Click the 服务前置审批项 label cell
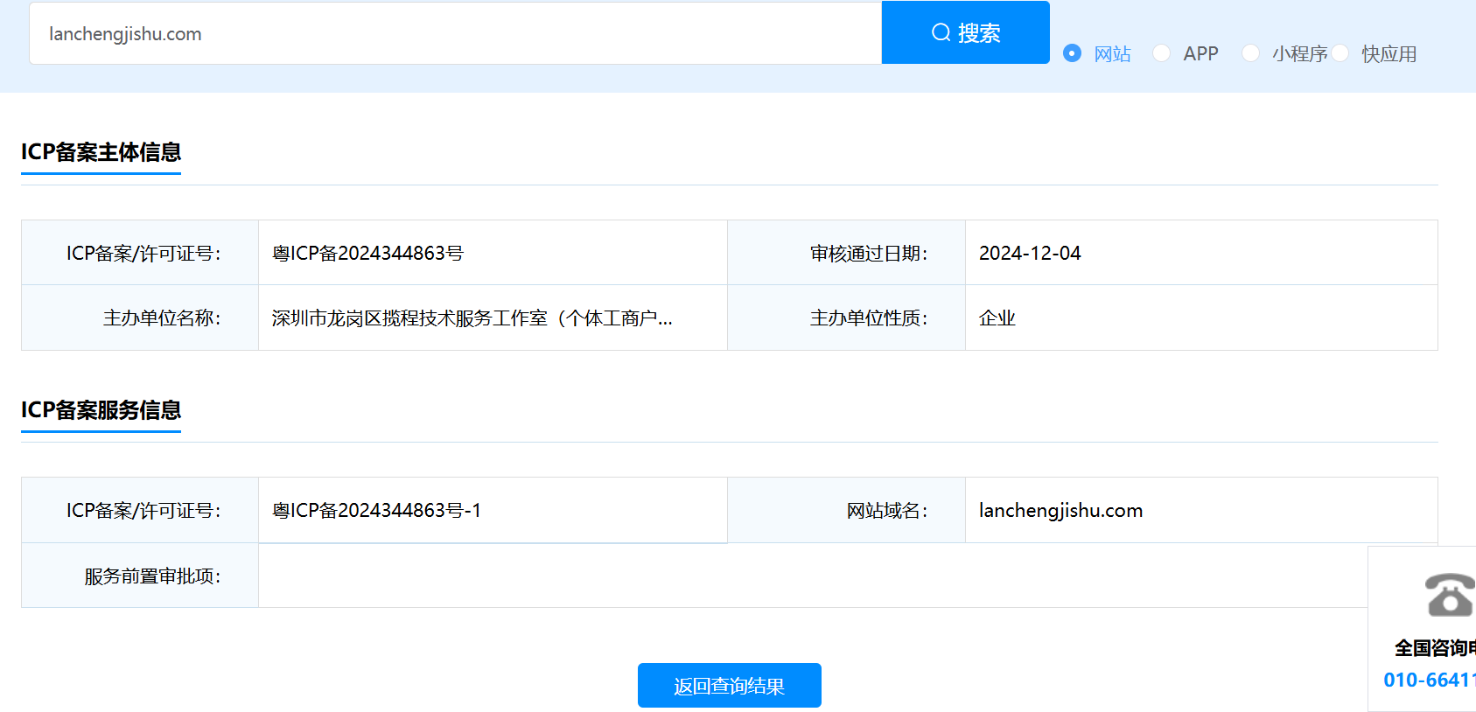The image size is (1476, 712). [140, 576]
